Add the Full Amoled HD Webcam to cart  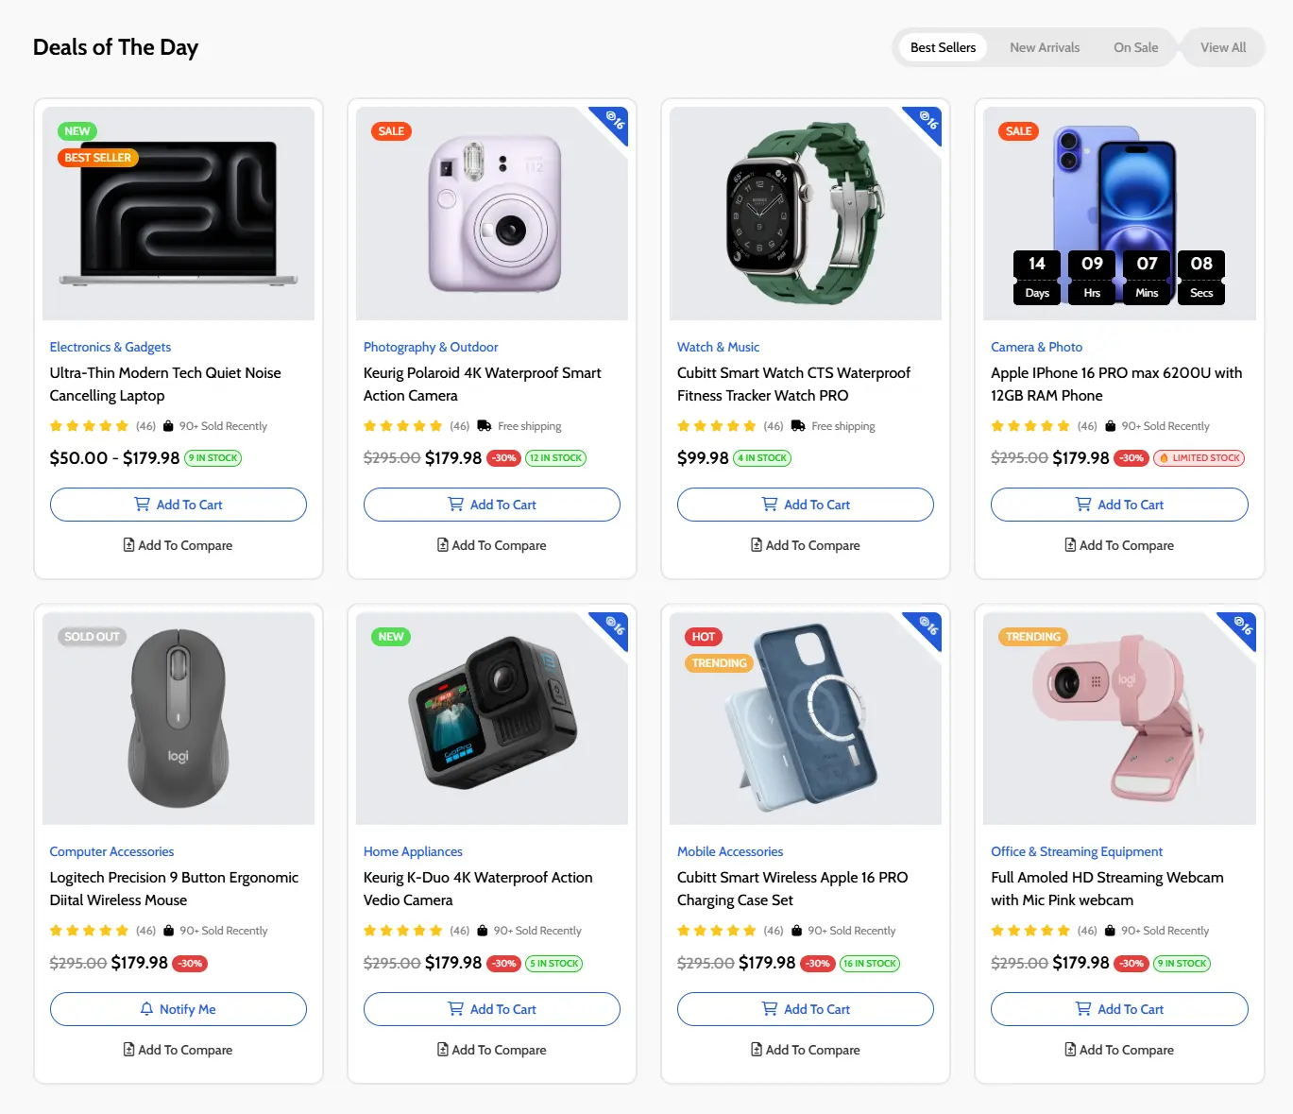1119,1009
